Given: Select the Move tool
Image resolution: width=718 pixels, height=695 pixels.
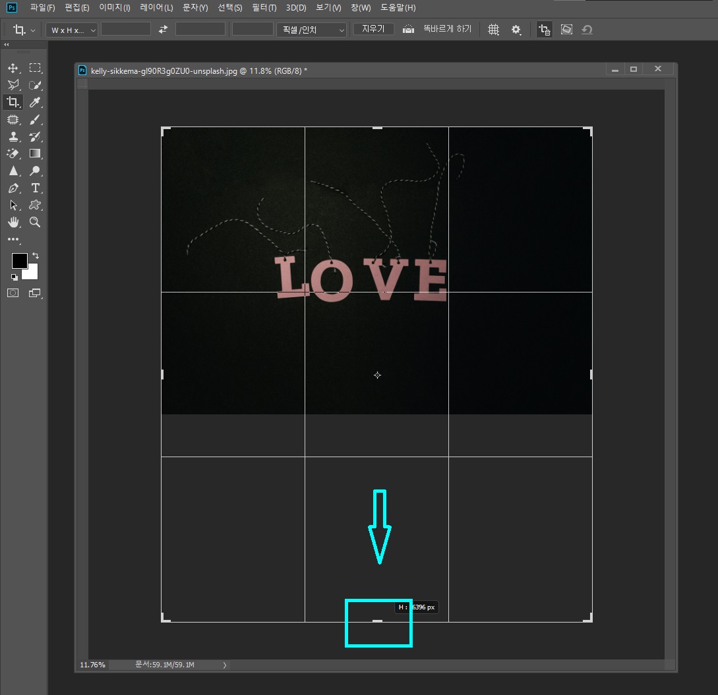Looking at the screenshot, I should click(x=13, y=68).
